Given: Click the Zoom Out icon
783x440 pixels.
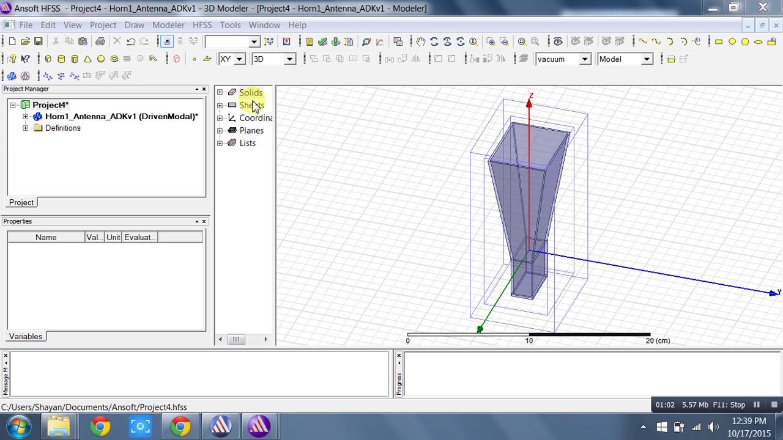Looking at the screenshot, I should (x=504, y=42).
